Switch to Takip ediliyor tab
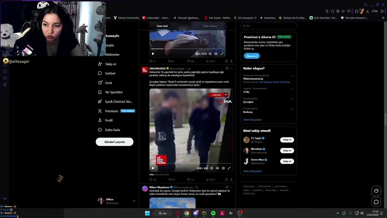Screen dimensions: 387x218 click(x=210, y=26)
